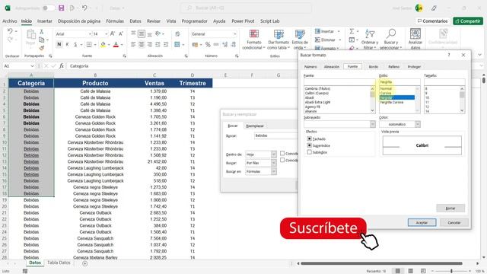Toggle the Autoguardado switch
This screenshot has width=487, height=274.
49,8
